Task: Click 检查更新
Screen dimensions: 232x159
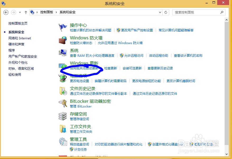Action: [111, 68]
